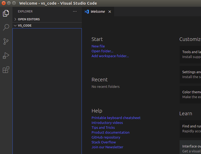
Task: Collapse the VS_CODE folder section
Action: coord(15,25)
